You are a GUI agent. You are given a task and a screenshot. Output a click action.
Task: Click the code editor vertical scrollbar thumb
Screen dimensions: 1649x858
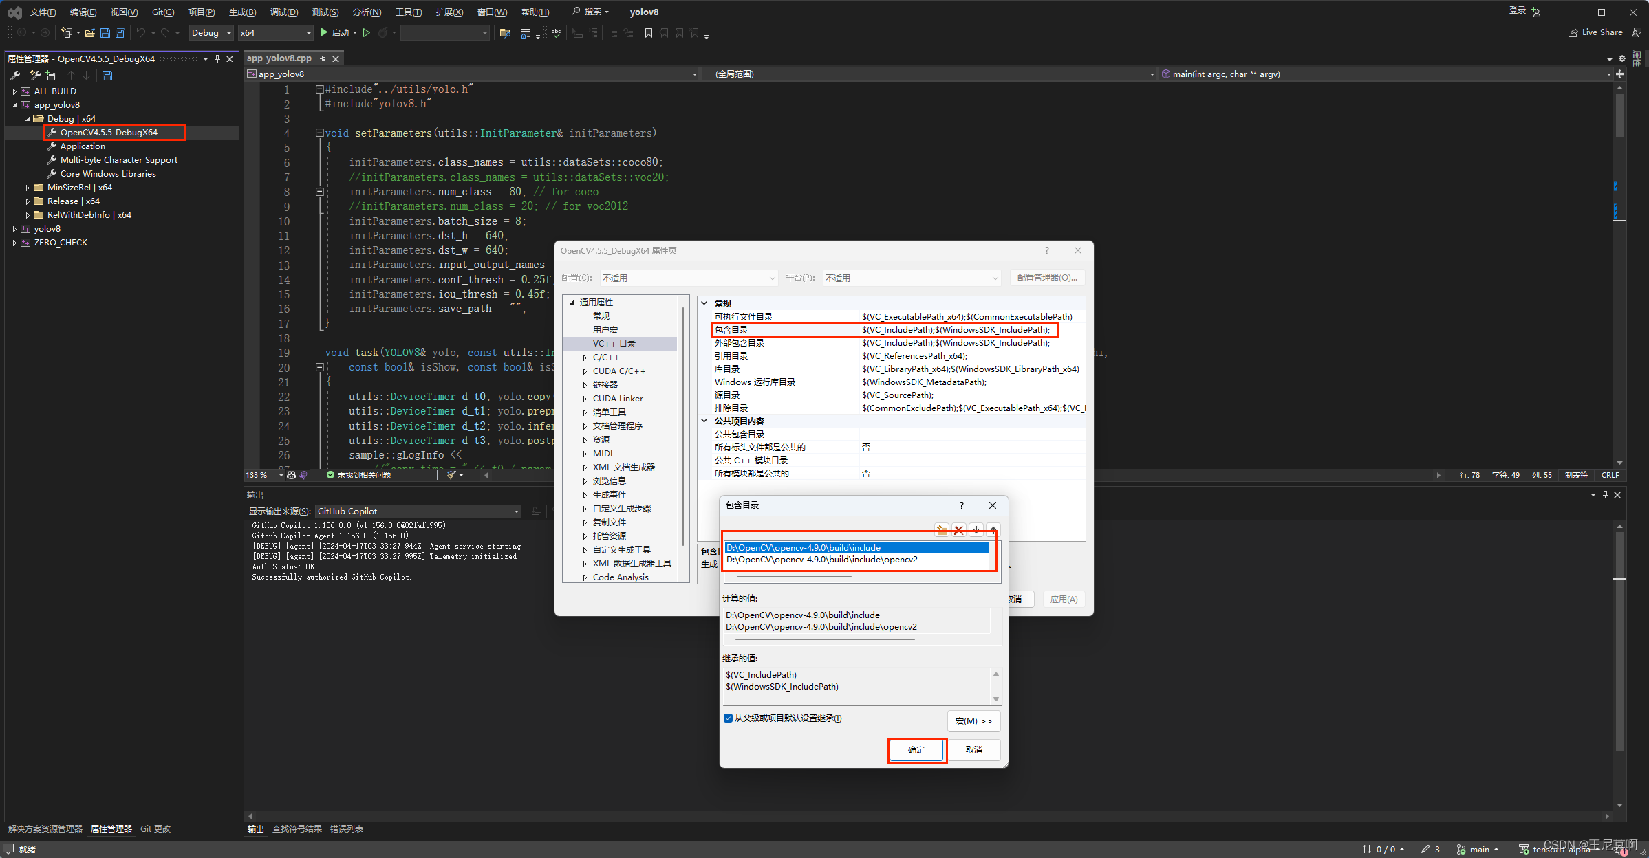click(1619, 113)
